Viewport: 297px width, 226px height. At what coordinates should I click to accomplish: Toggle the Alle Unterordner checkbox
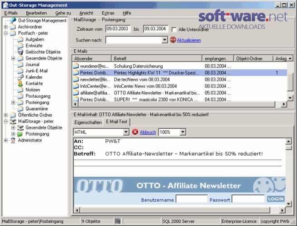click(174, 30)
